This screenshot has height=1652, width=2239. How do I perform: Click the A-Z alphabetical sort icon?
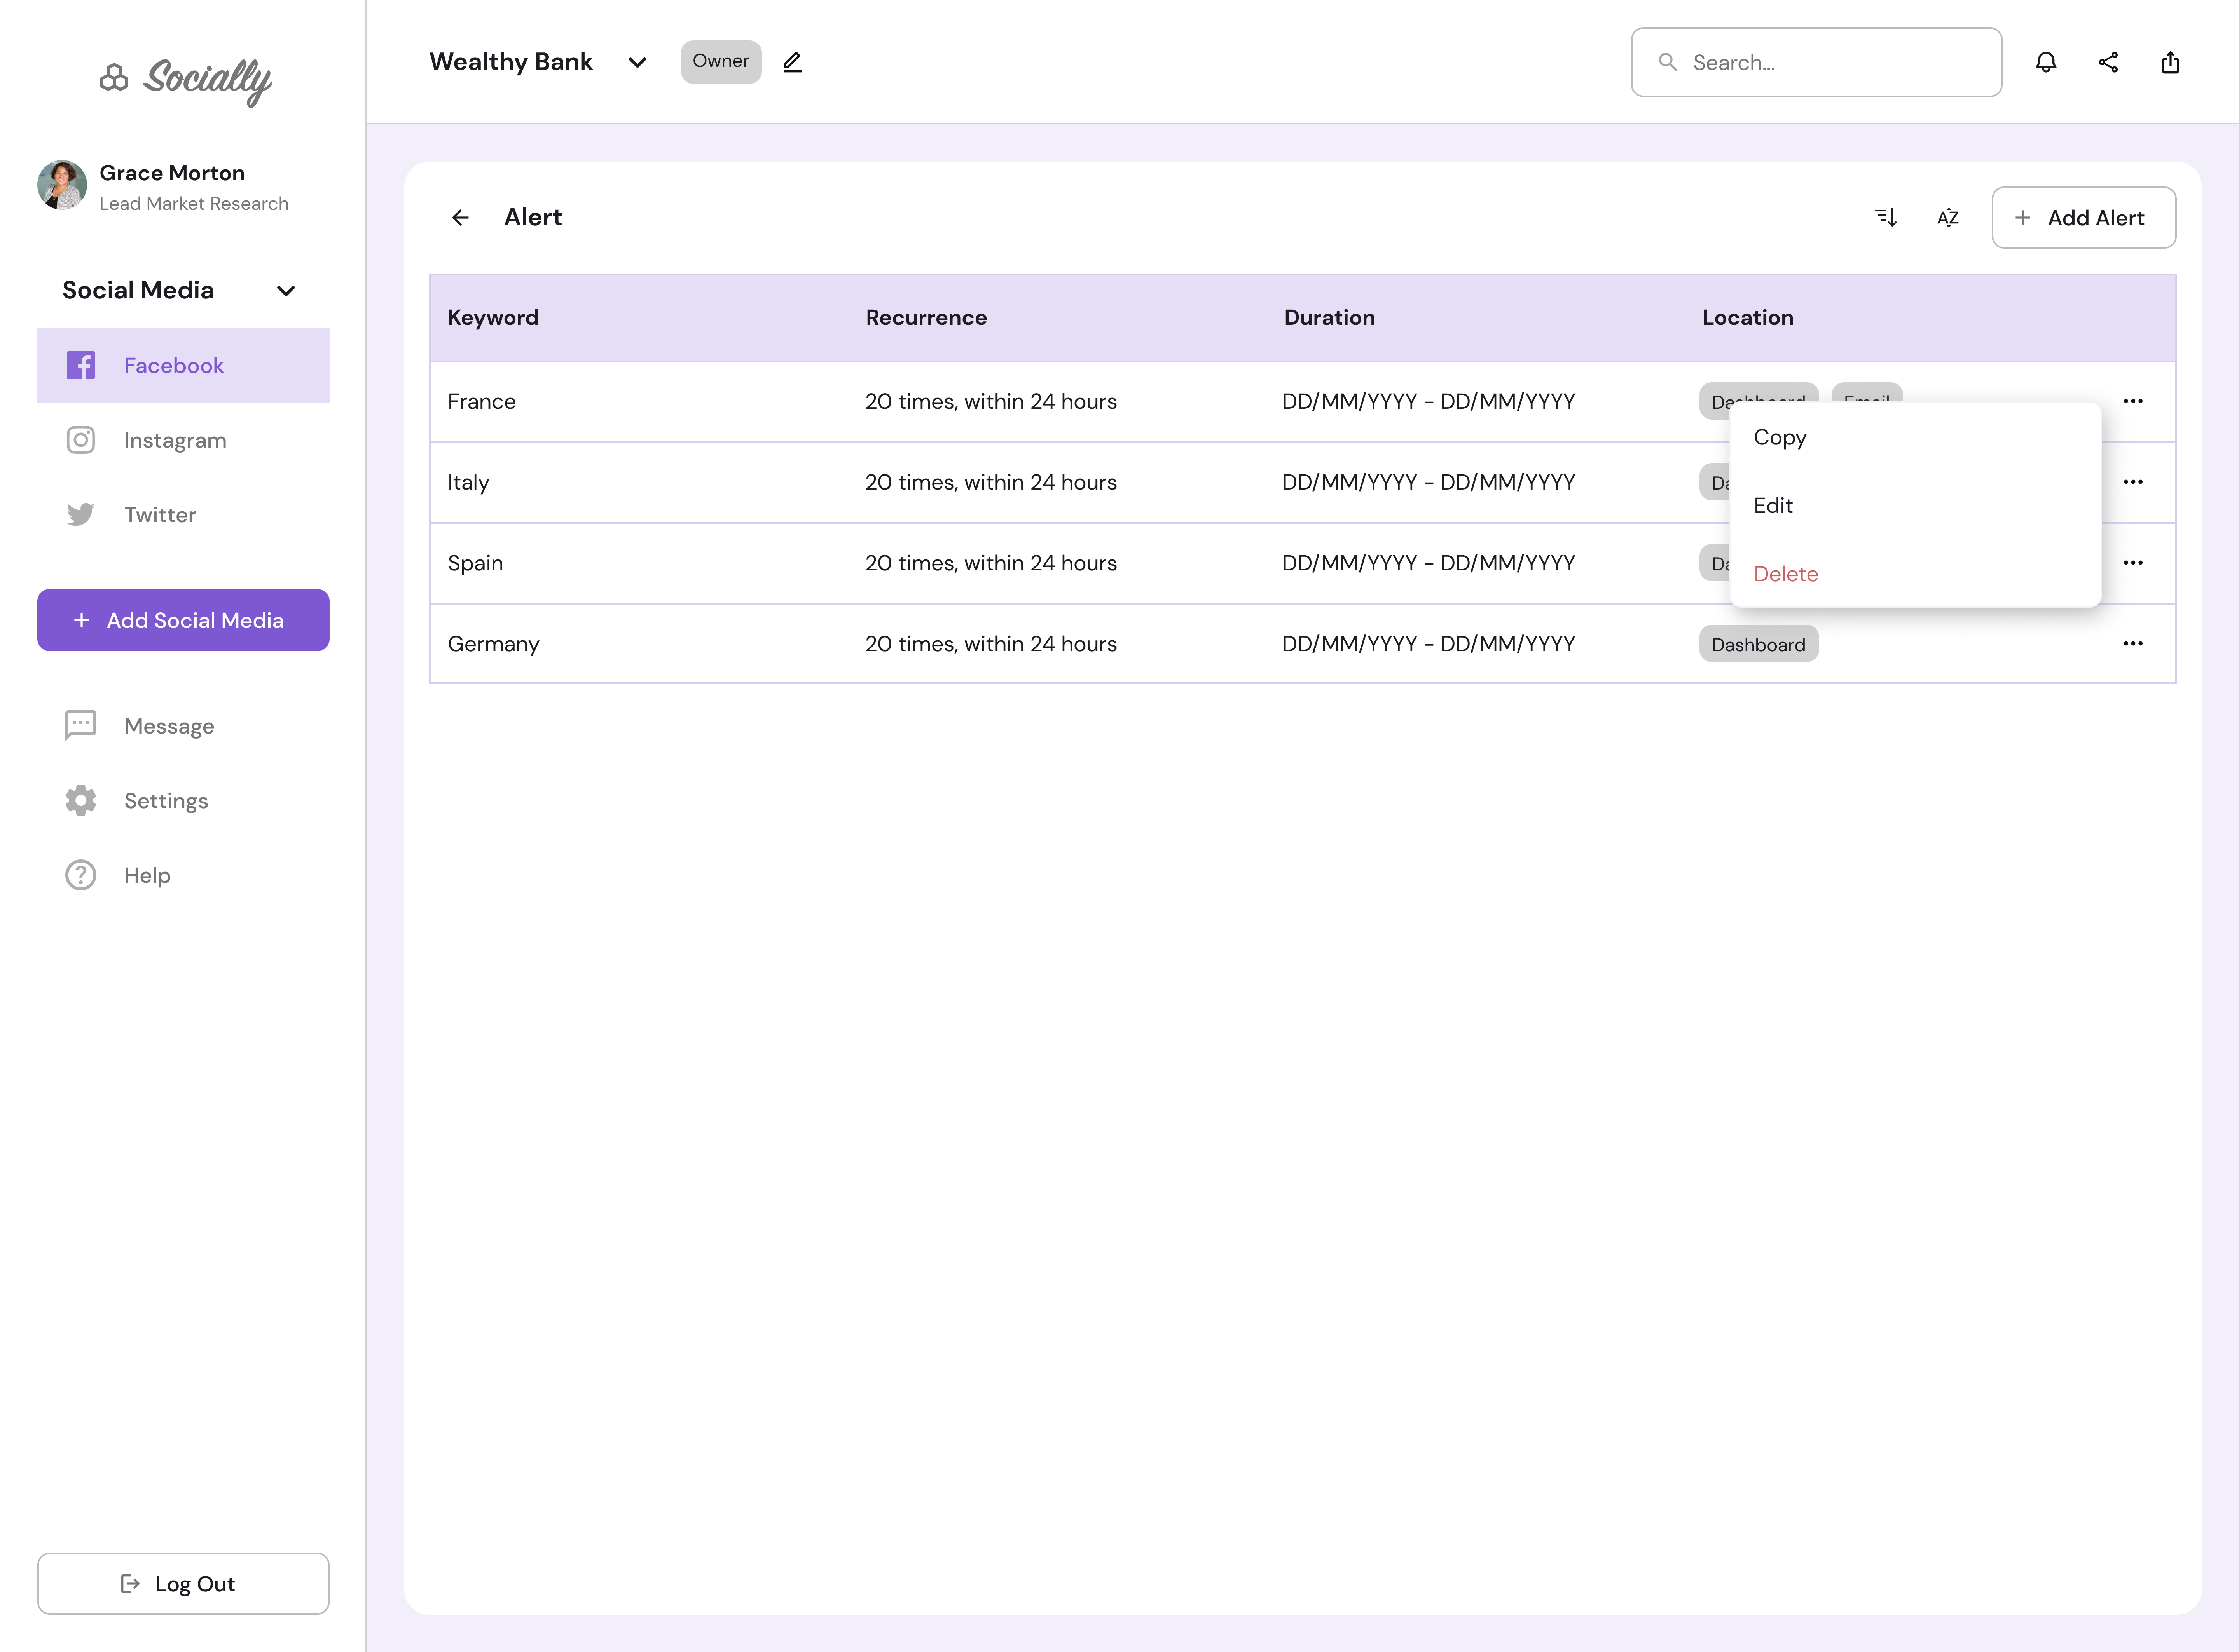point(1948,217)
